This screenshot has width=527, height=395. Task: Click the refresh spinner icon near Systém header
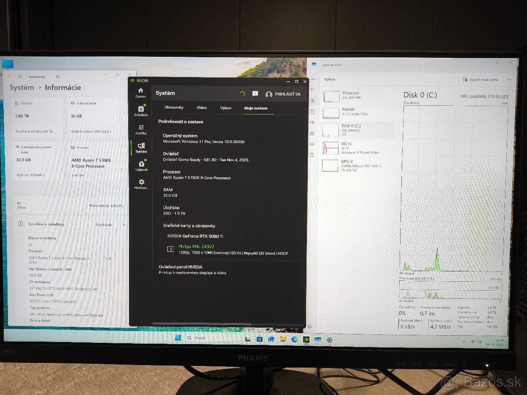242,93
